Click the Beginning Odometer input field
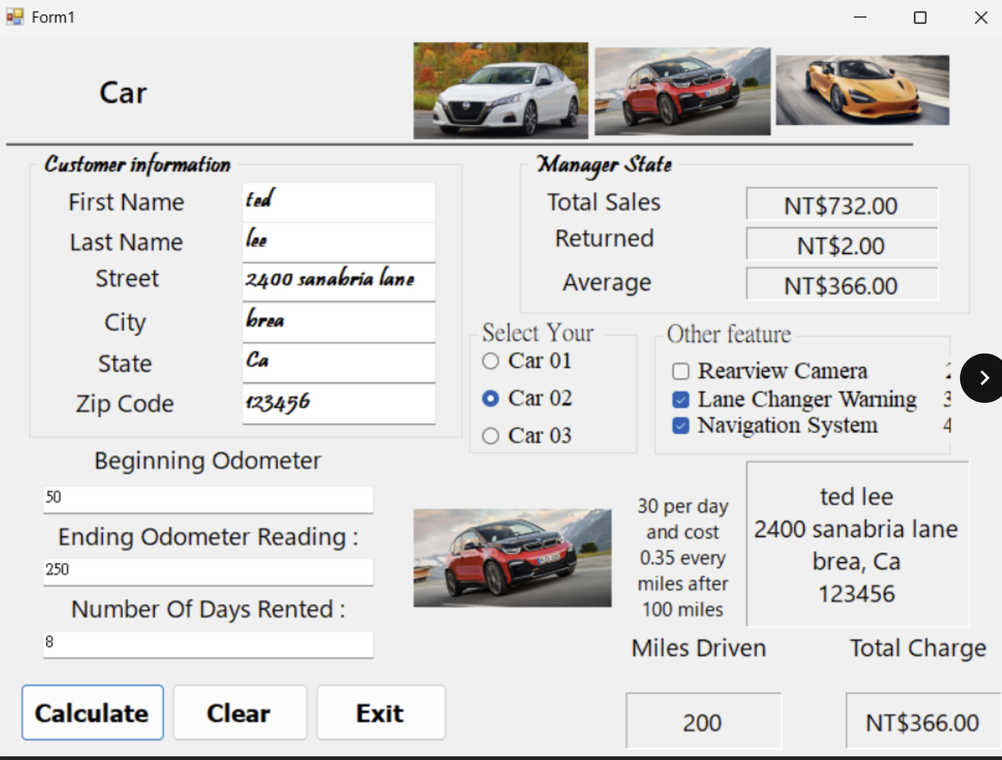The height and width of the screenshot is (760, 1002). pyautogui.click(x=208, y=499)
